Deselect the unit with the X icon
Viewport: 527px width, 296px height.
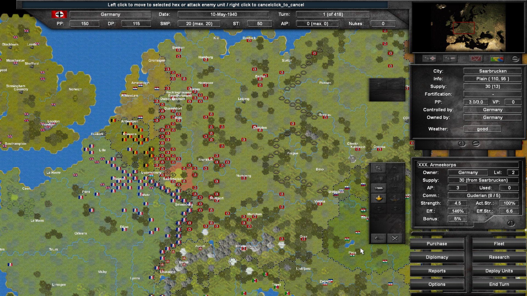click(x=395, y=238)
